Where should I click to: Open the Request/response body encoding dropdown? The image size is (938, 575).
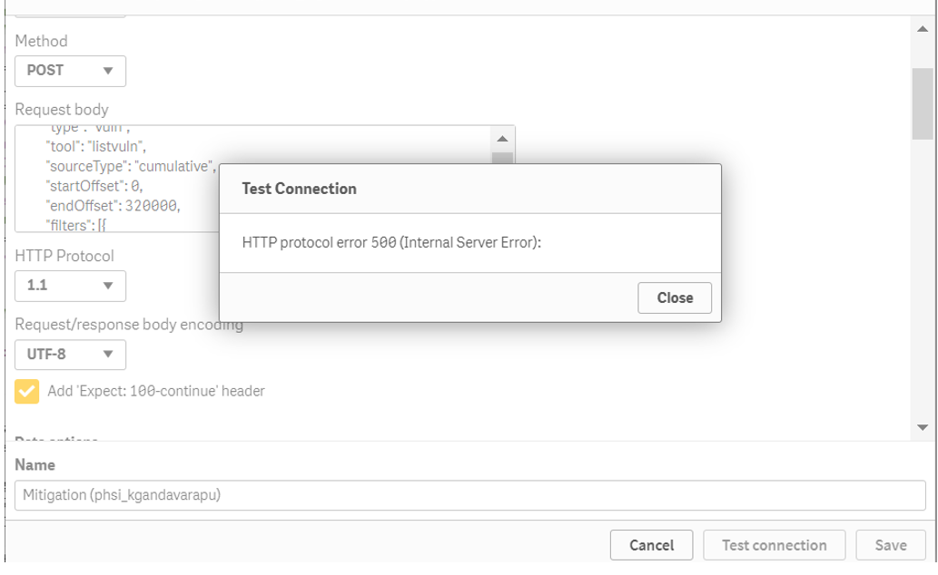click(70, 355)
